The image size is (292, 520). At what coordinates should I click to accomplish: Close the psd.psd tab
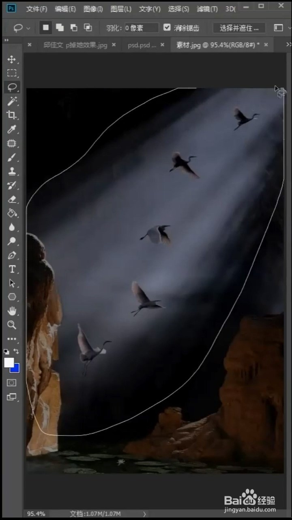(163, 45)
